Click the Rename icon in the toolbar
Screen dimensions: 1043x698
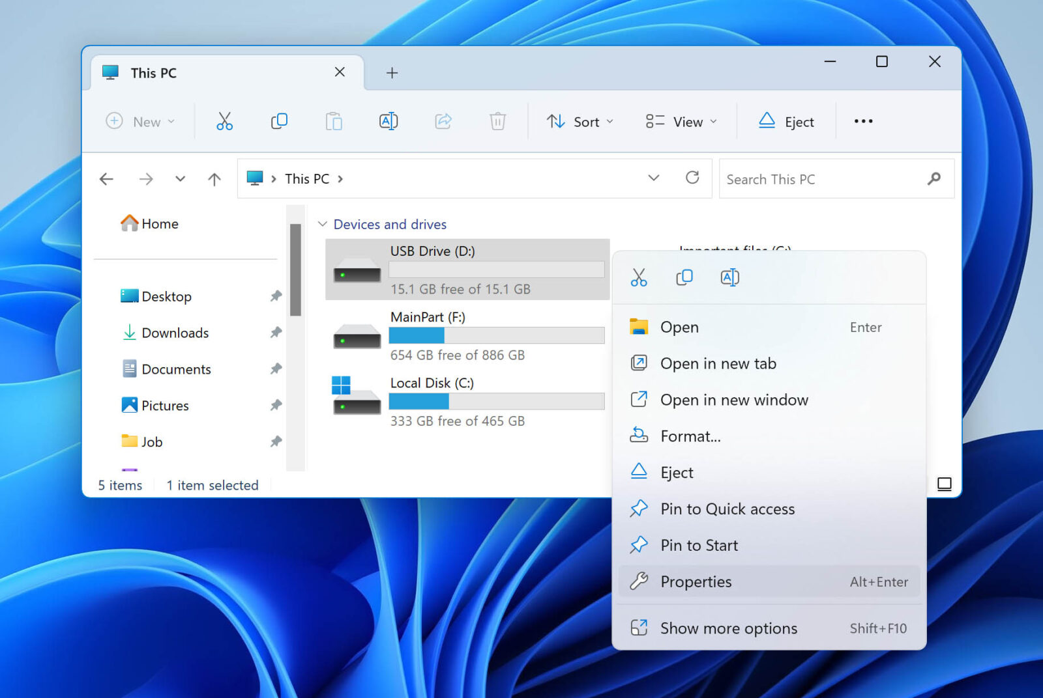(388, 121)
